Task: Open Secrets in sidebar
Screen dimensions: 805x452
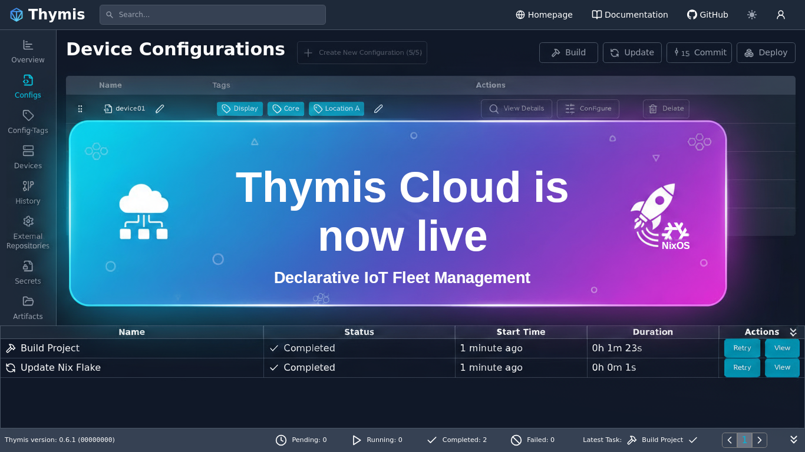Action: point(28,272)
